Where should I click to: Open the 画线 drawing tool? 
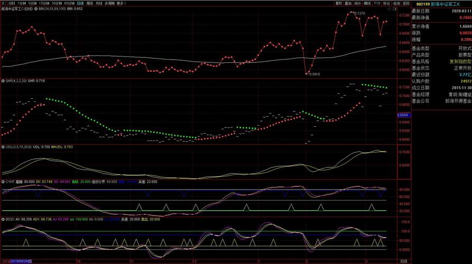pyautogui.click(x=367, y=3)
